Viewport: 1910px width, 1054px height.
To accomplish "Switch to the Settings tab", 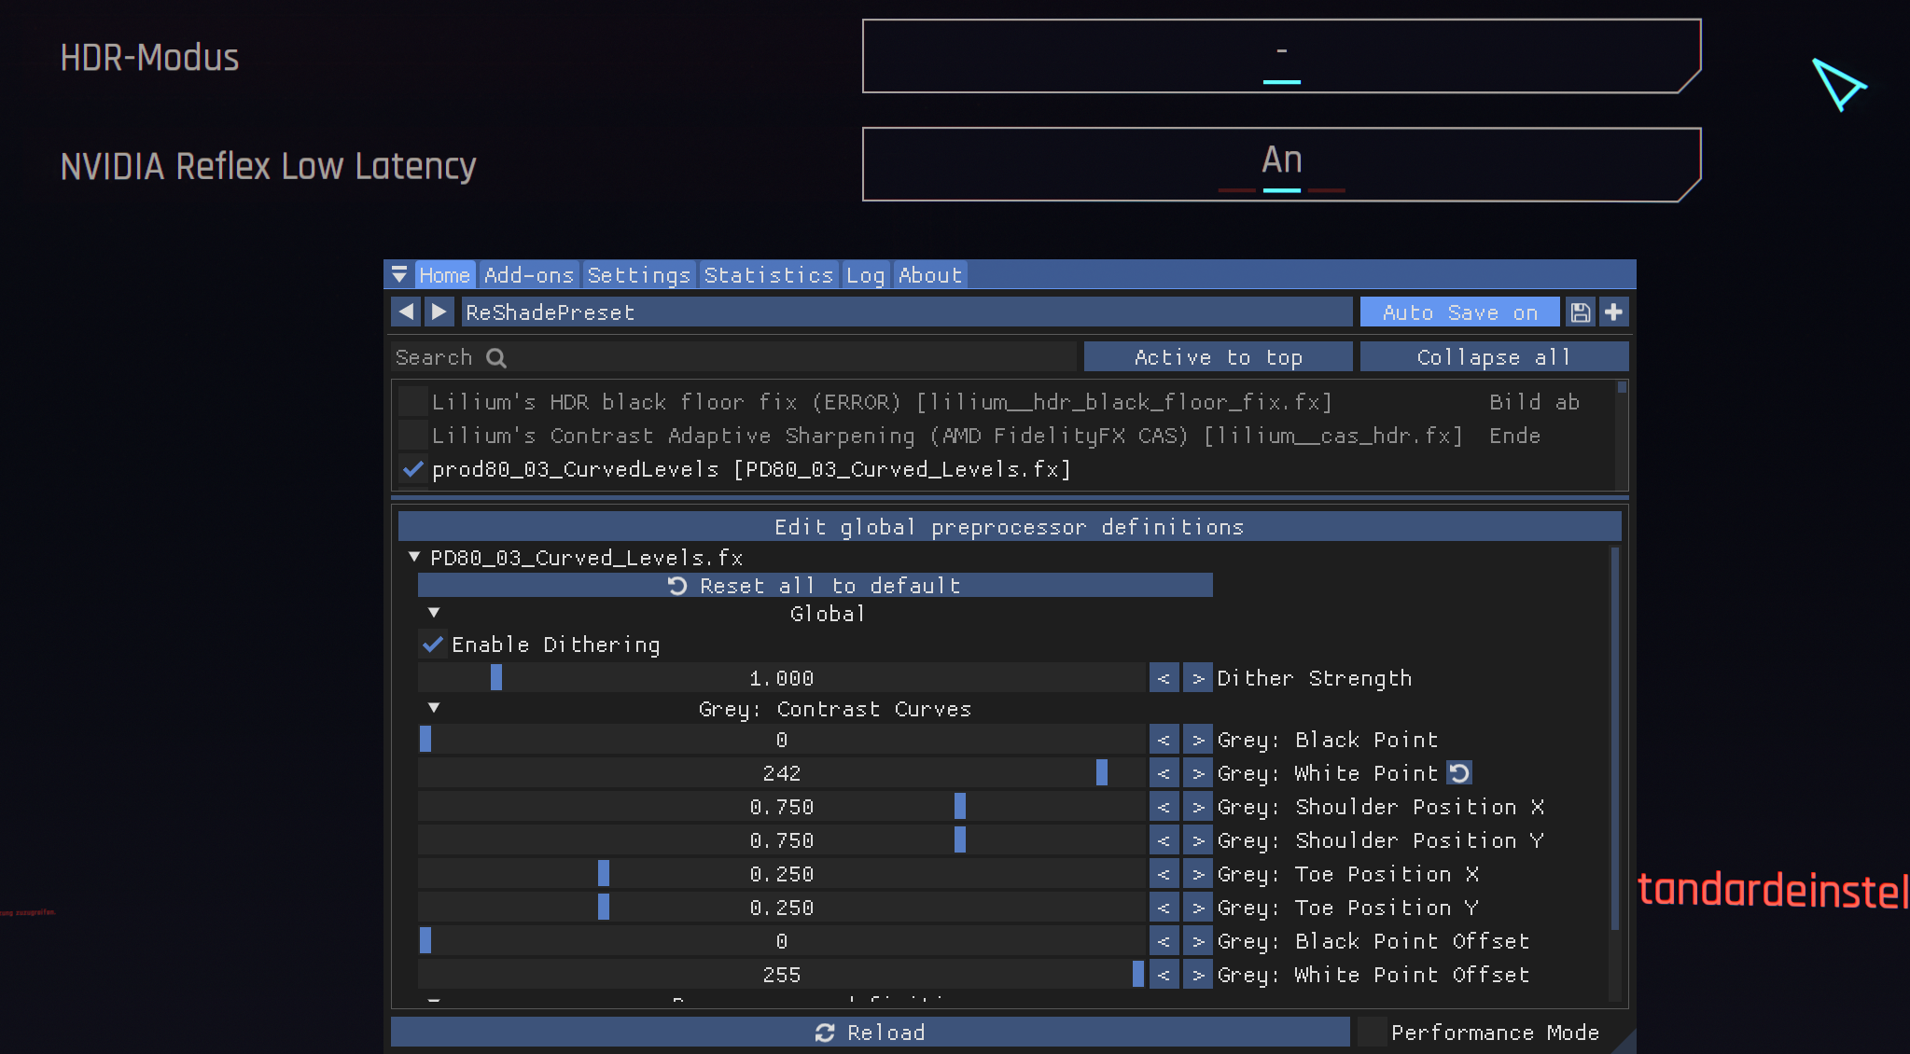I will click(x=638, y=273).
